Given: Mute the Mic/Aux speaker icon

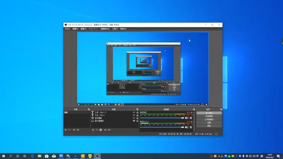Looking at the screenshot, I should pos(187,127).
